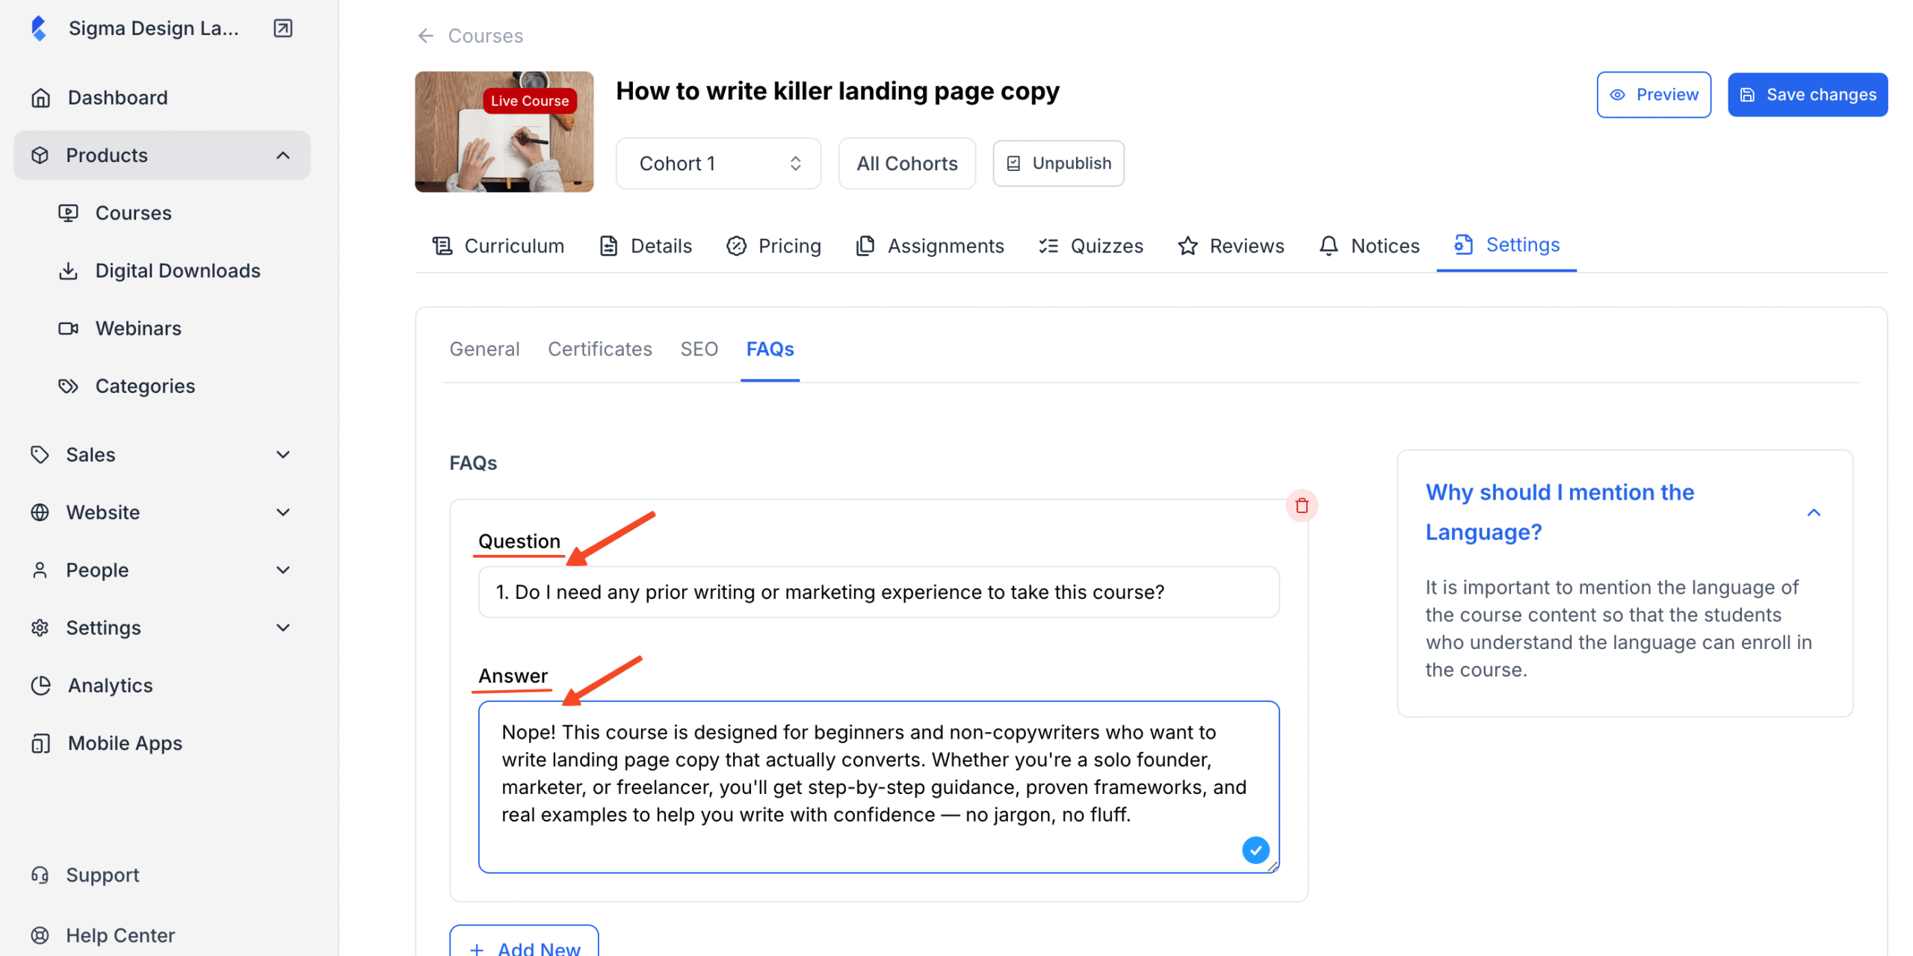Click the Digital Downloads download icon
The width and height of the screenshot is (1913, 956).
point(68,270)
